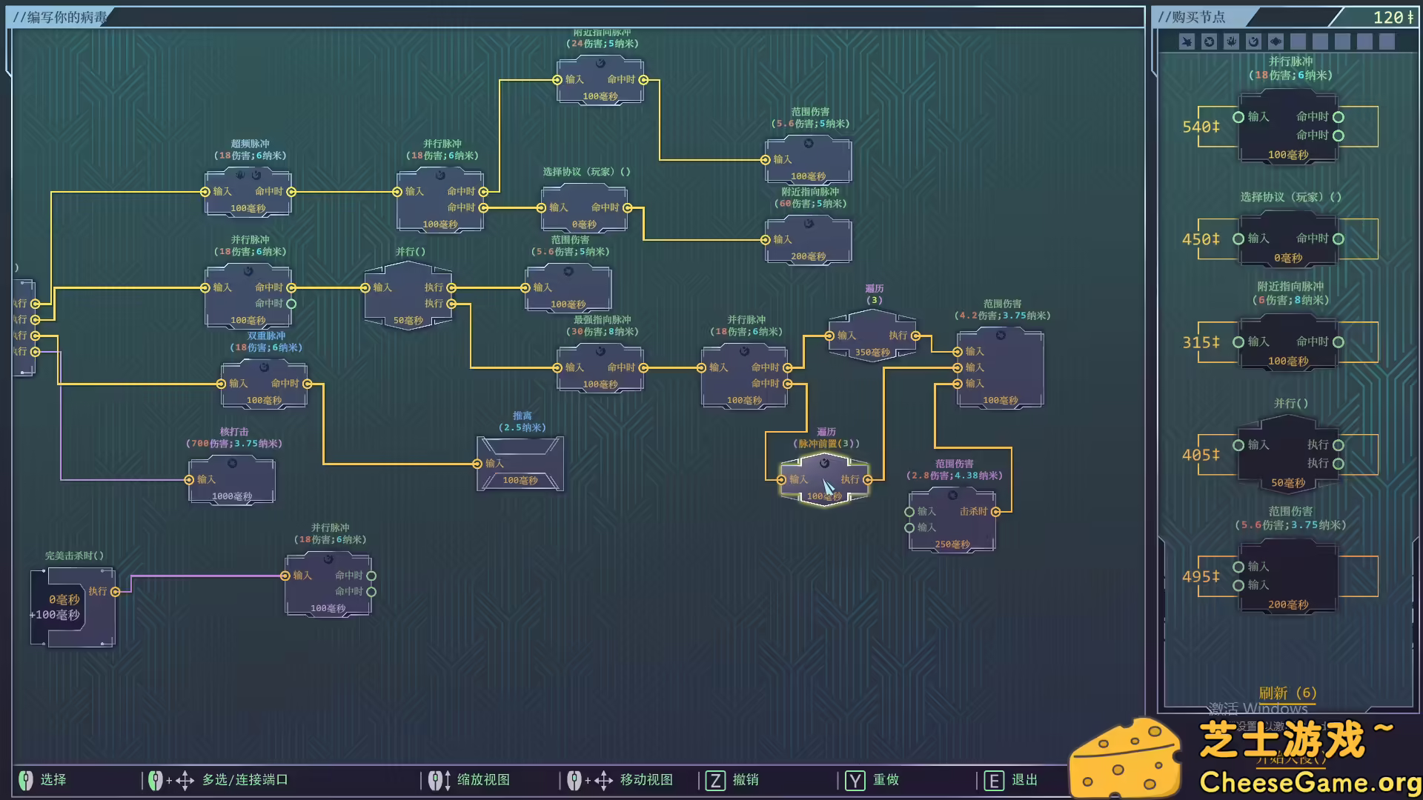The height and width of the screenshot is (800, 1423).
Task: Select the 推离 node on the canvas
Action: point(520,463)
